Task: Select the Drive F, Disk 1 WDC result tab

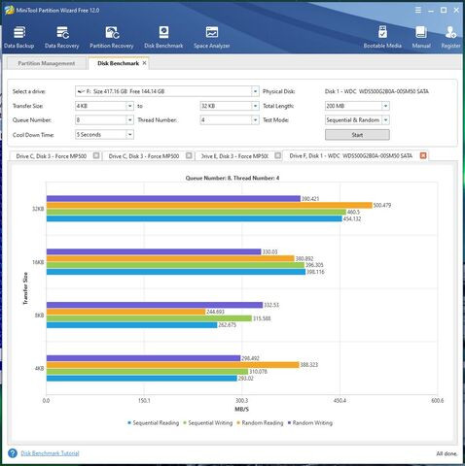Action: point(351,155)
